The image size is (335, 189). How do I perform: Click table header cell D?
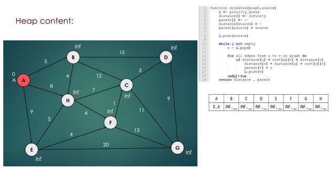[x=261, y=98]
